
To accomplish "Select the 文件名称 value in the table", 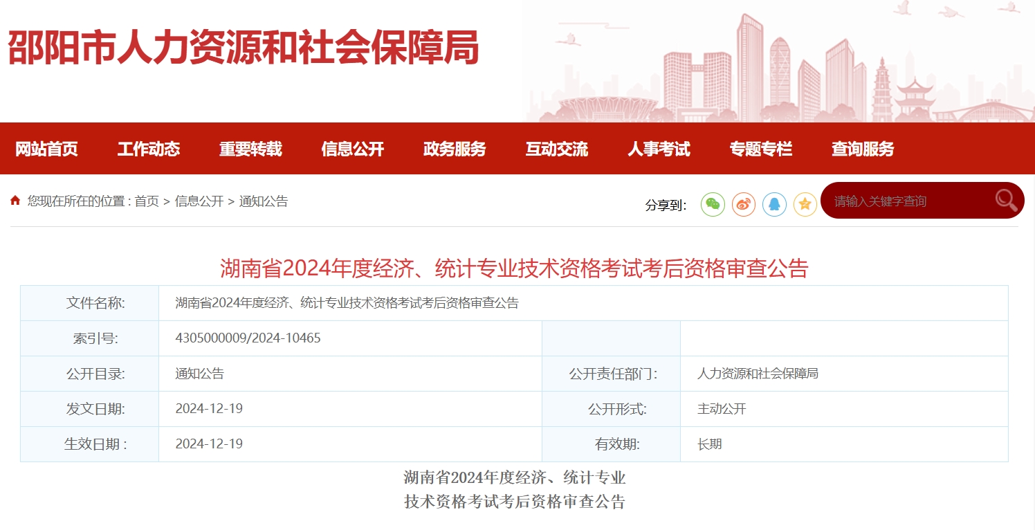I will (347, 303).
